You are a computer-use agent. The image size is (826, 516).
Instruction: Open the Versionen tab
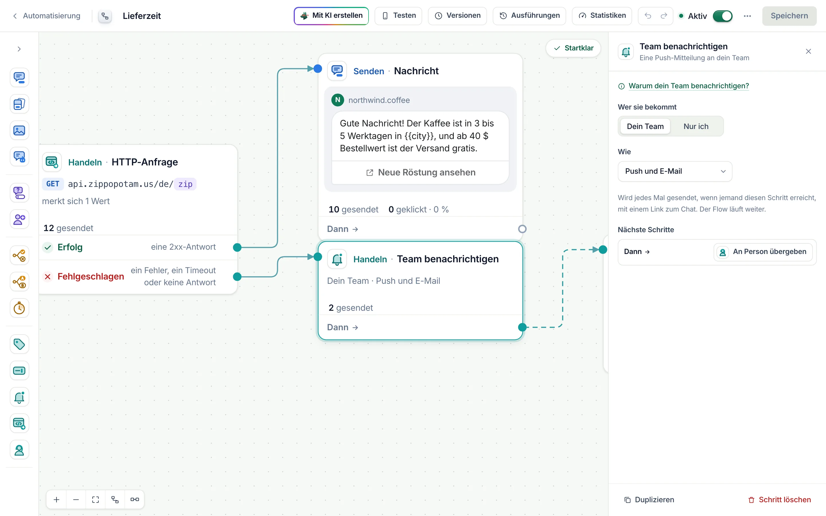(457, 16)
